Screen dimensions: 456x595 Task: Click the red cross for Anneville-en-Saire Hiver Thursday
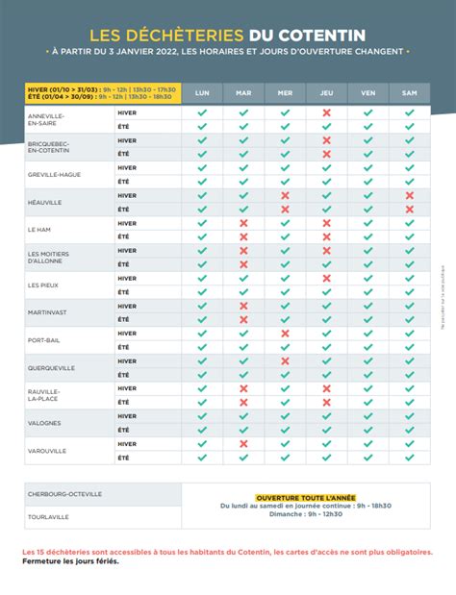click(326, 112)
